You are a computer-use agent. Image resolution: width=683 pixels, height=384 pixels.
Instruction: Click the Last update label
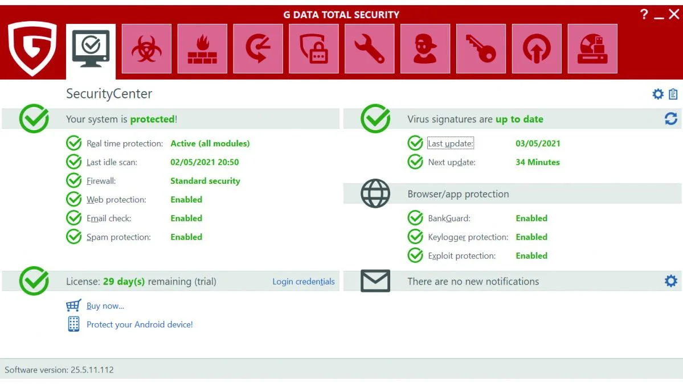[451, 143]
